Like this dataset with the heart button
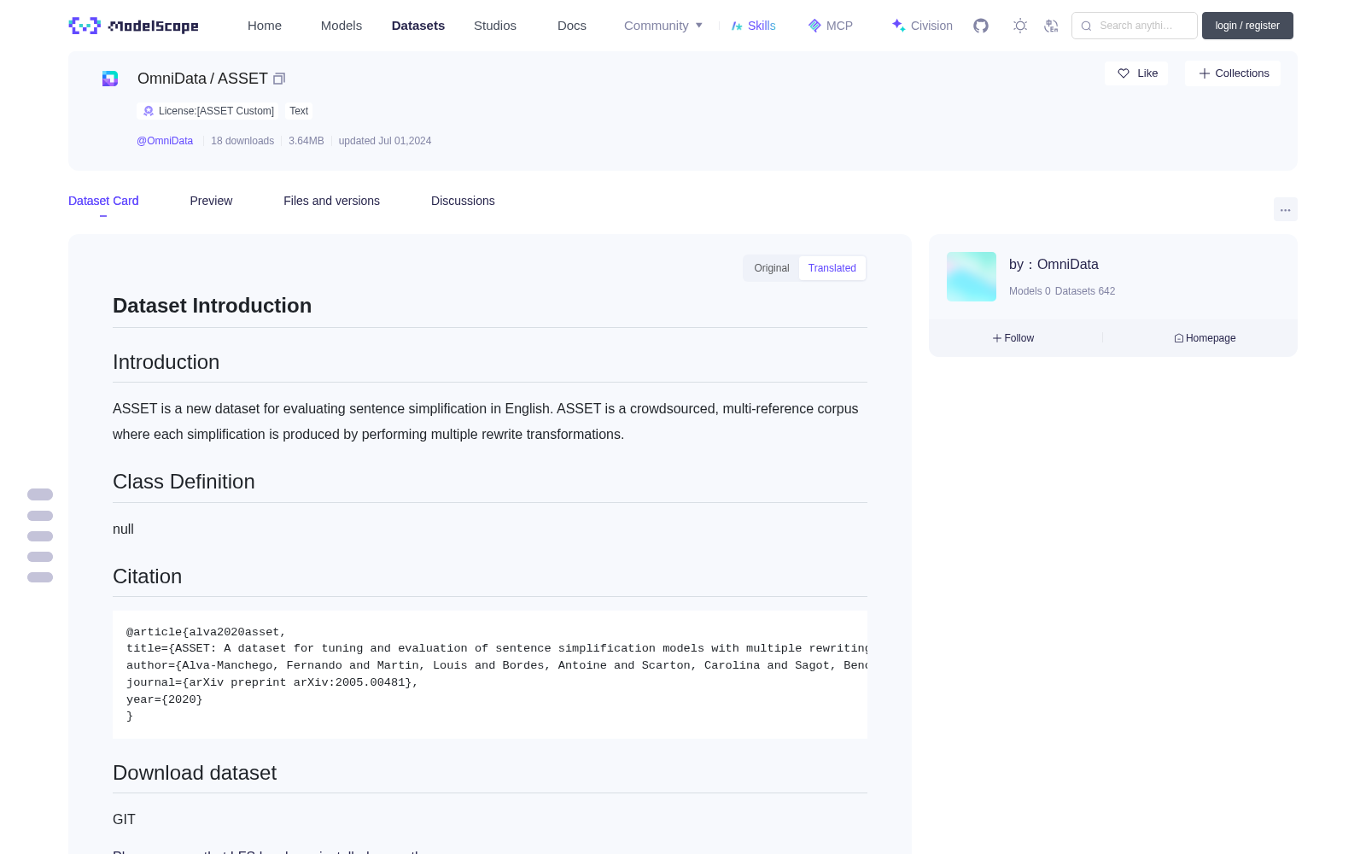Screen dimensions: 1366x854 pos(1136,73)
